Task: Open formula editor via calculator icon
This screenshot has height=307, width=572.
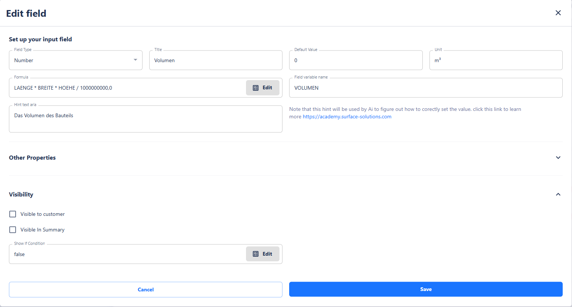Action: tap(256, 88)
